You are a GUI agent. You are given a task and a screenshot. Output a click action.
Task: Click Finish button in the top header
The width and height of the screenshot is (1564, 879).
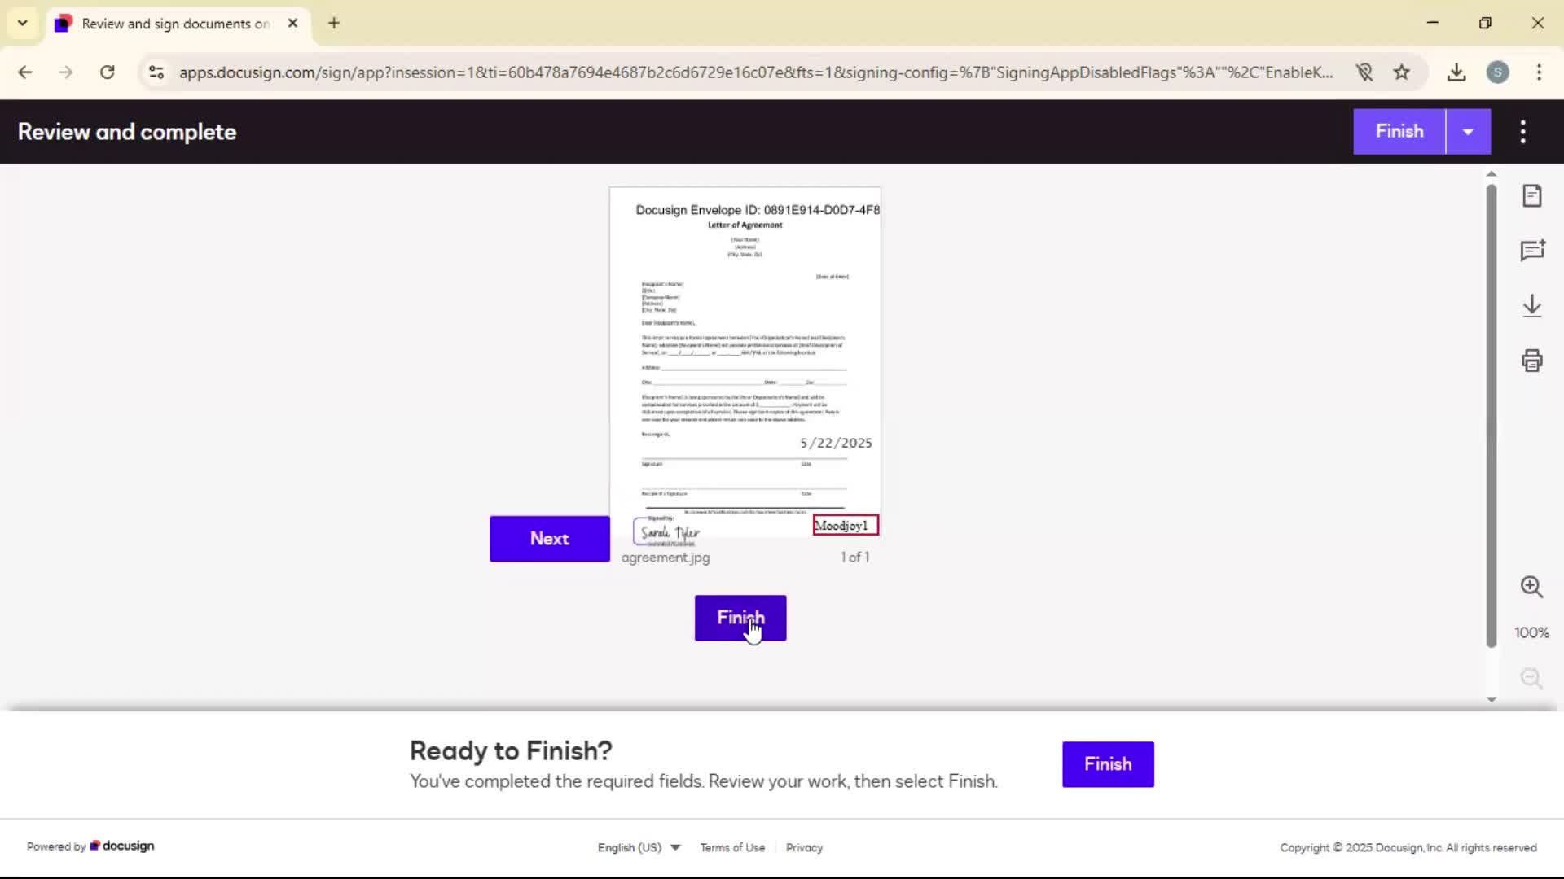click(x=1399, y=132)
